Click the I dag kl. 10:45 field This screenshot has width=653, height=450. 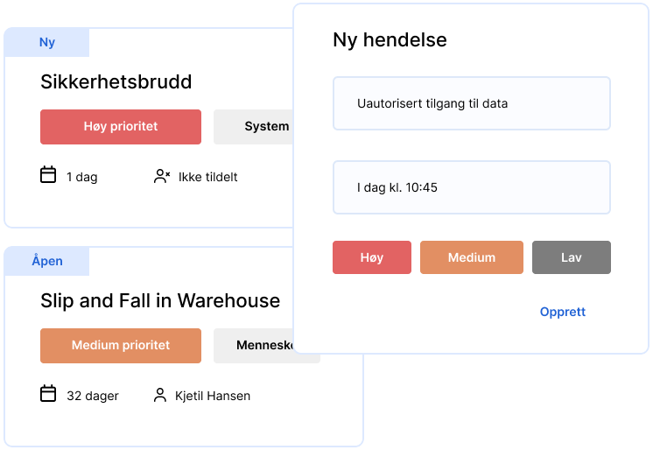point(471,187)
